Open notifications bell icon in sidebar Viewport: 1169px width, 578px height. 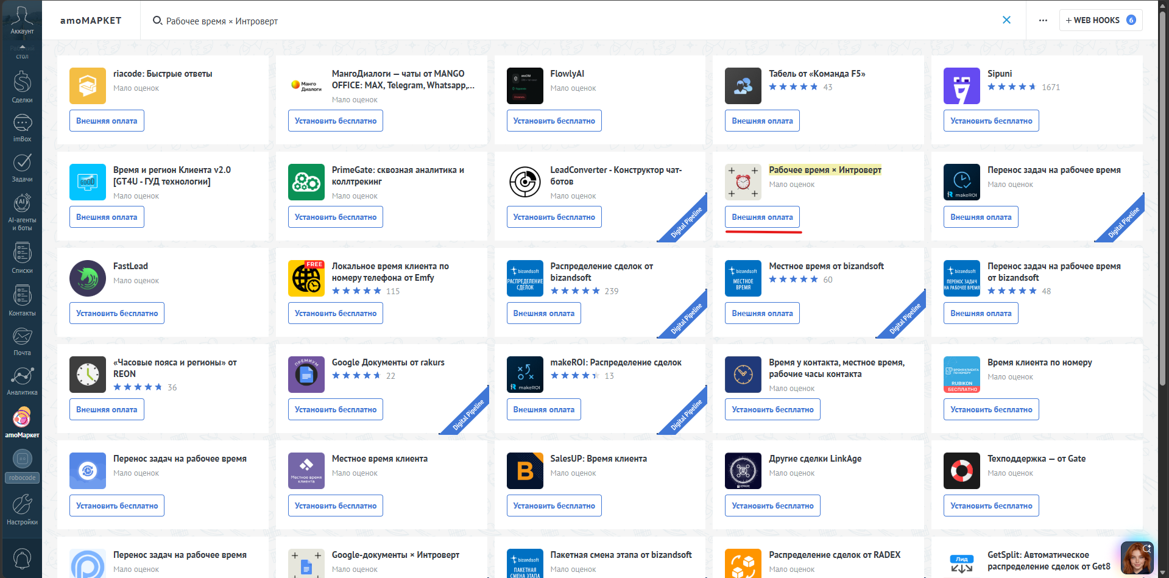(x=22, y=558)
